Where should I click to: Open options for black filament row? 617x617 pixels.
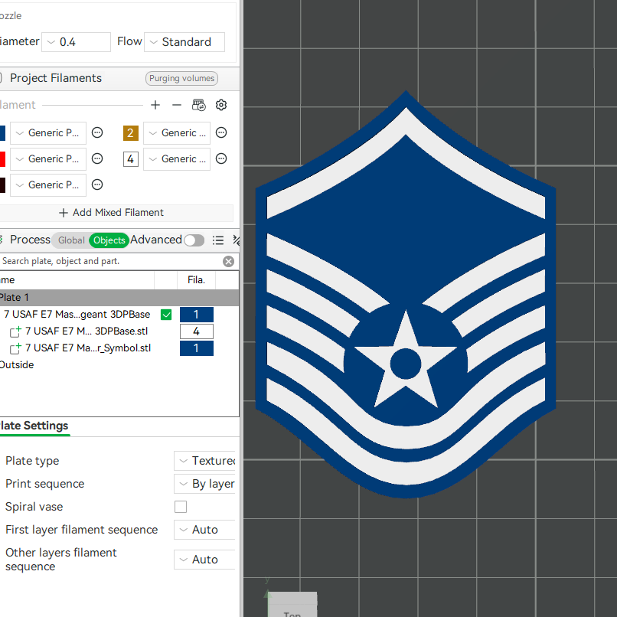[97, 184]
